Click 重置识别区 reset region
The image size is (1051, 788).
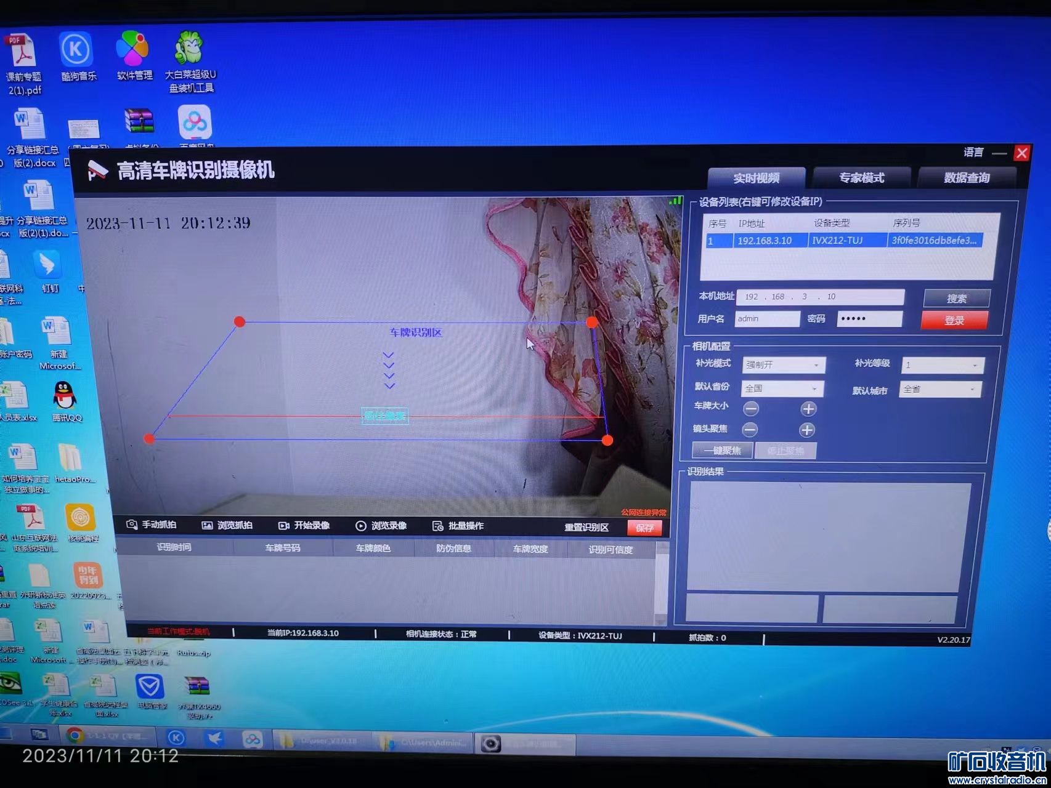coord(586,528)
